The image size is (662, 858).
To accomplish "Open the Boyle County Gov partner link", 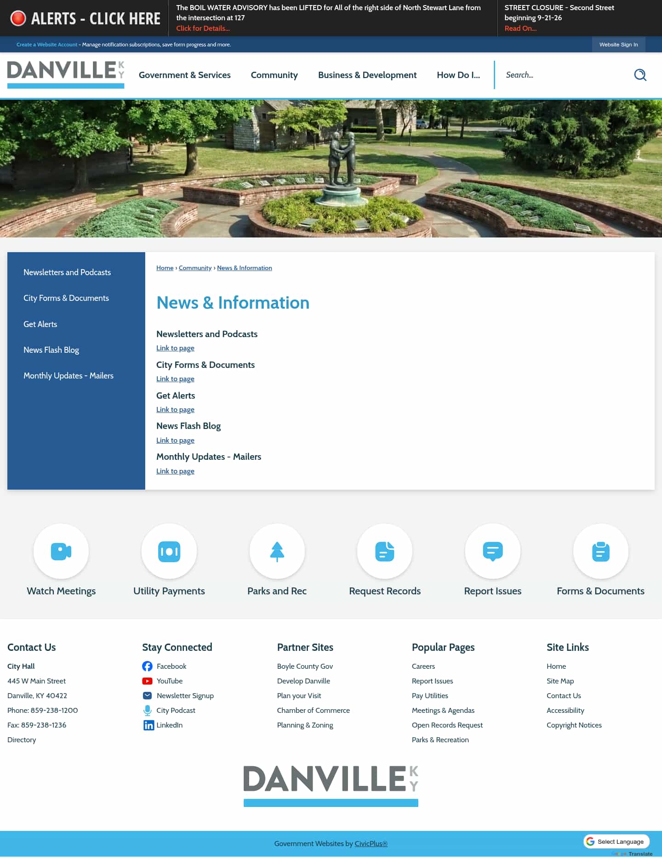I will tap(305, 666).
